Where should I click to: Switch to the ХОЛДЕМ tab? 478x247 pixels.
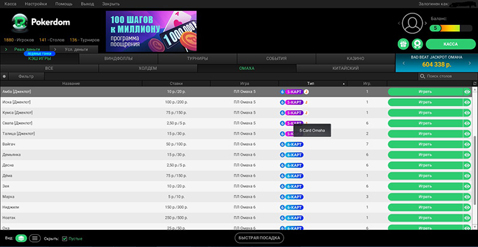coord(148,68)
